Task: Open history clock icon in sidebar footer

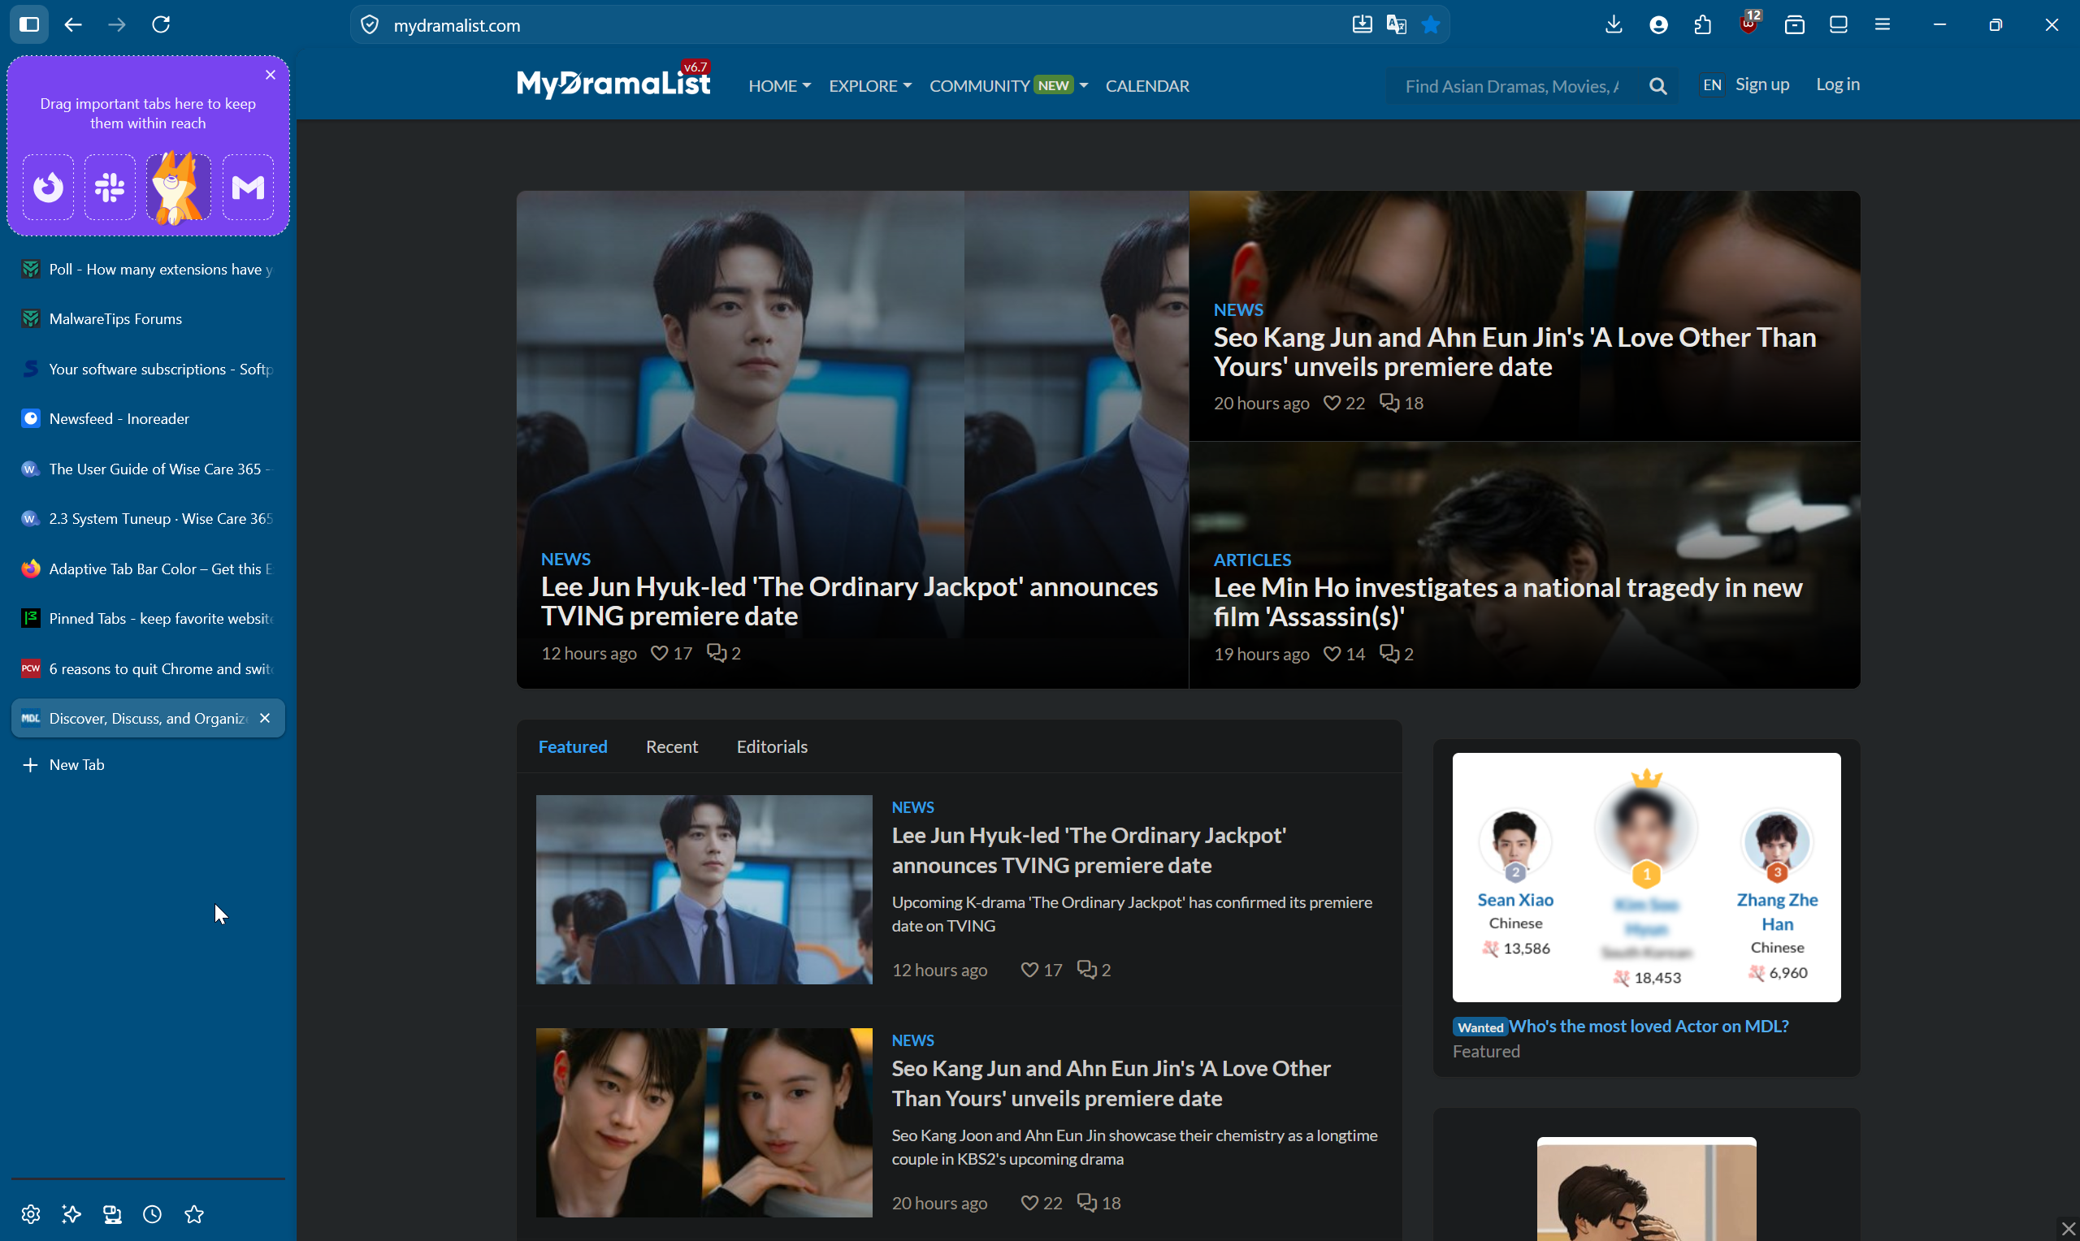Action: coord(152,1214)
